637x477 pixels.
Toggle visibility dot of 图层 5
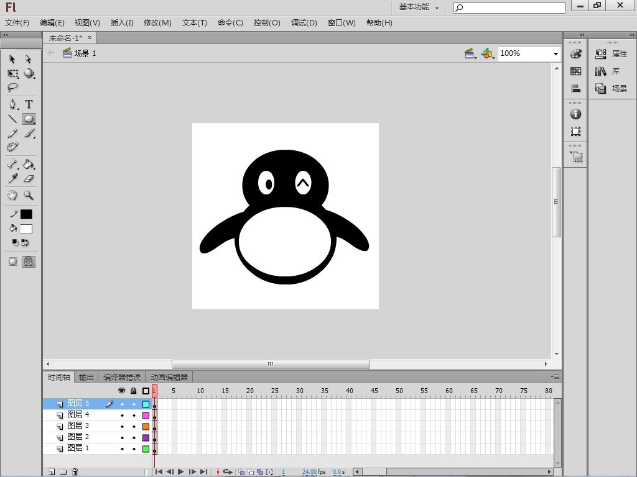(122, 404)
